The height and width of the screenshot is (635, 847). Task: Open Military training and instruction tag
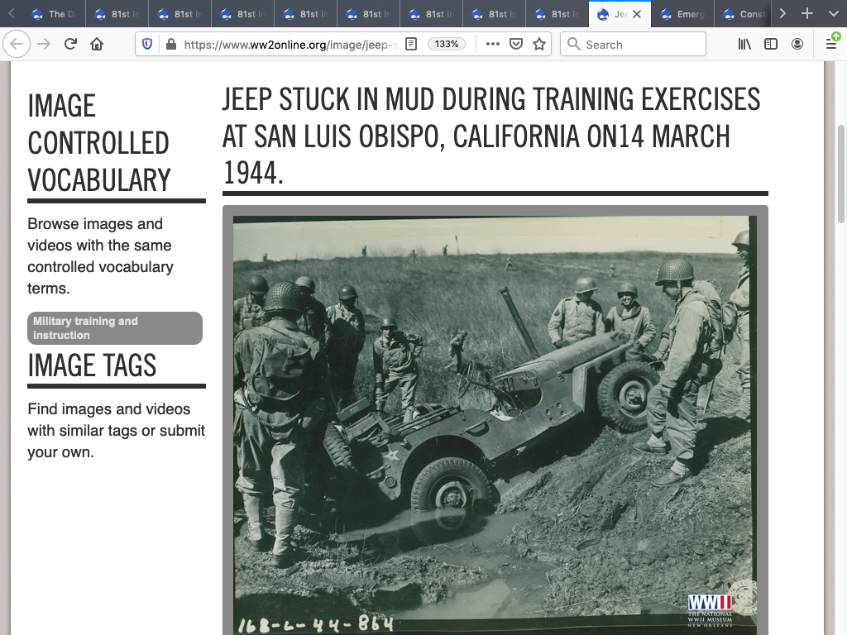click(115, 328)
